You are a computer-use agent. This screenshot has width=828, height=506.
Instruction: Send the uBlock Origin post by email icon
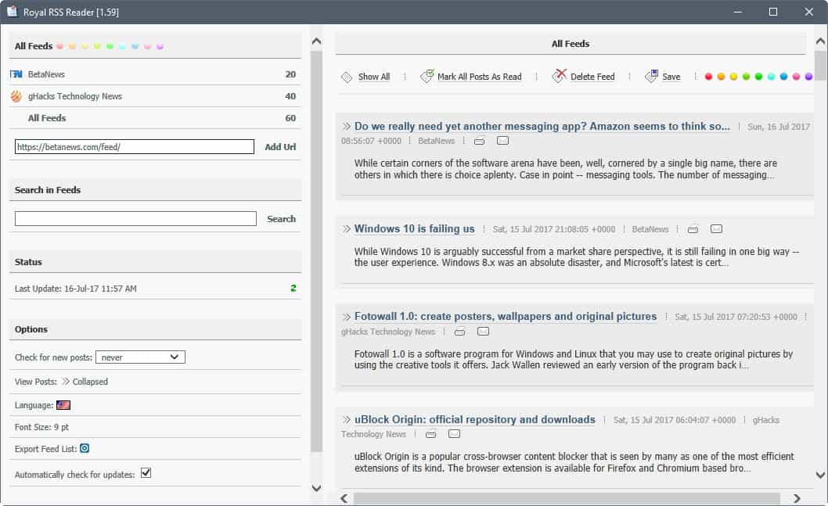pos(454,434)
